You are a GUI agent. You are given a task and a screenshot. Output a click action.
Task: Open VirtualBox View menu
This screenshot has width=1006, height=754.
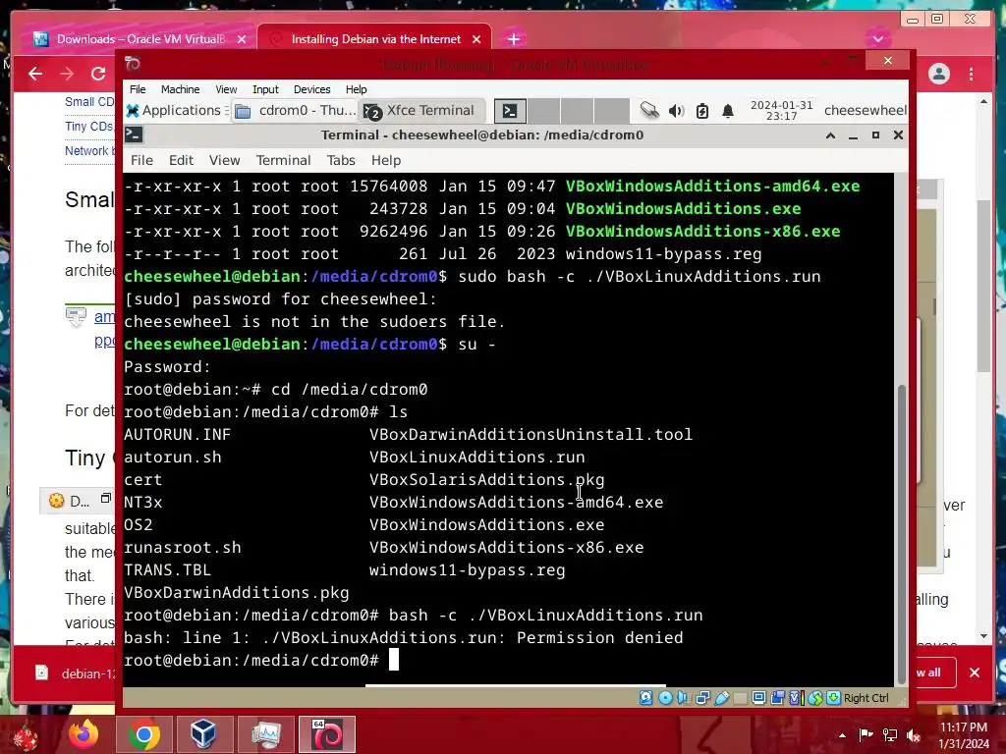(x=226, y=89)
